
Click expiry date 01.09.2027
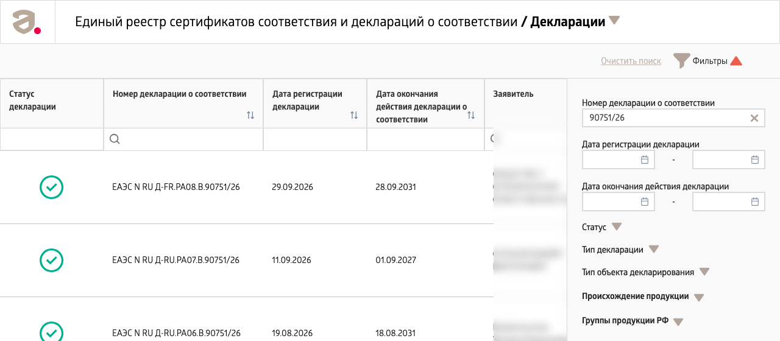(x=396, y=260)
